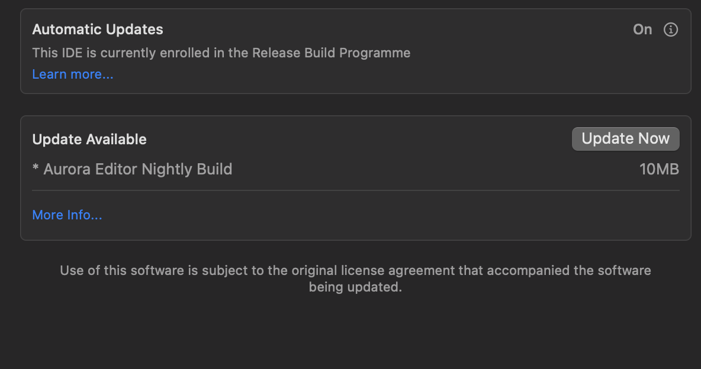This screenshot has height=369, width=701.
Task: Click inside the Update Available panel
Action: (355, 189)
